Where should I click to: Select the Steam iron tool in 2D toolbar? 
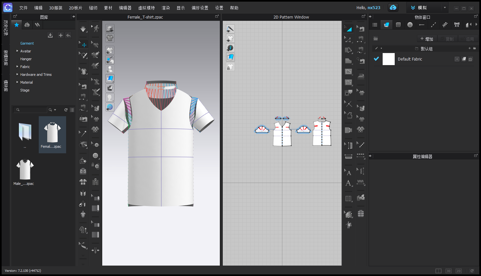[361, 76]
